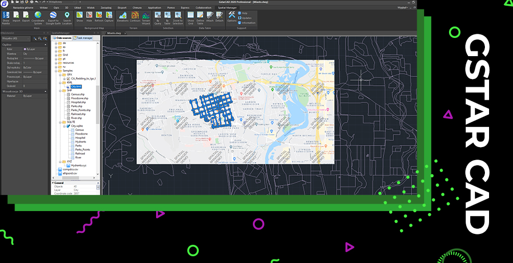Image resolution: width=513 pixels, height=263 pixels.
Task: Open the Spatial Manager ribbon tab
Action: pyautogui.click(x=227, y=7)
